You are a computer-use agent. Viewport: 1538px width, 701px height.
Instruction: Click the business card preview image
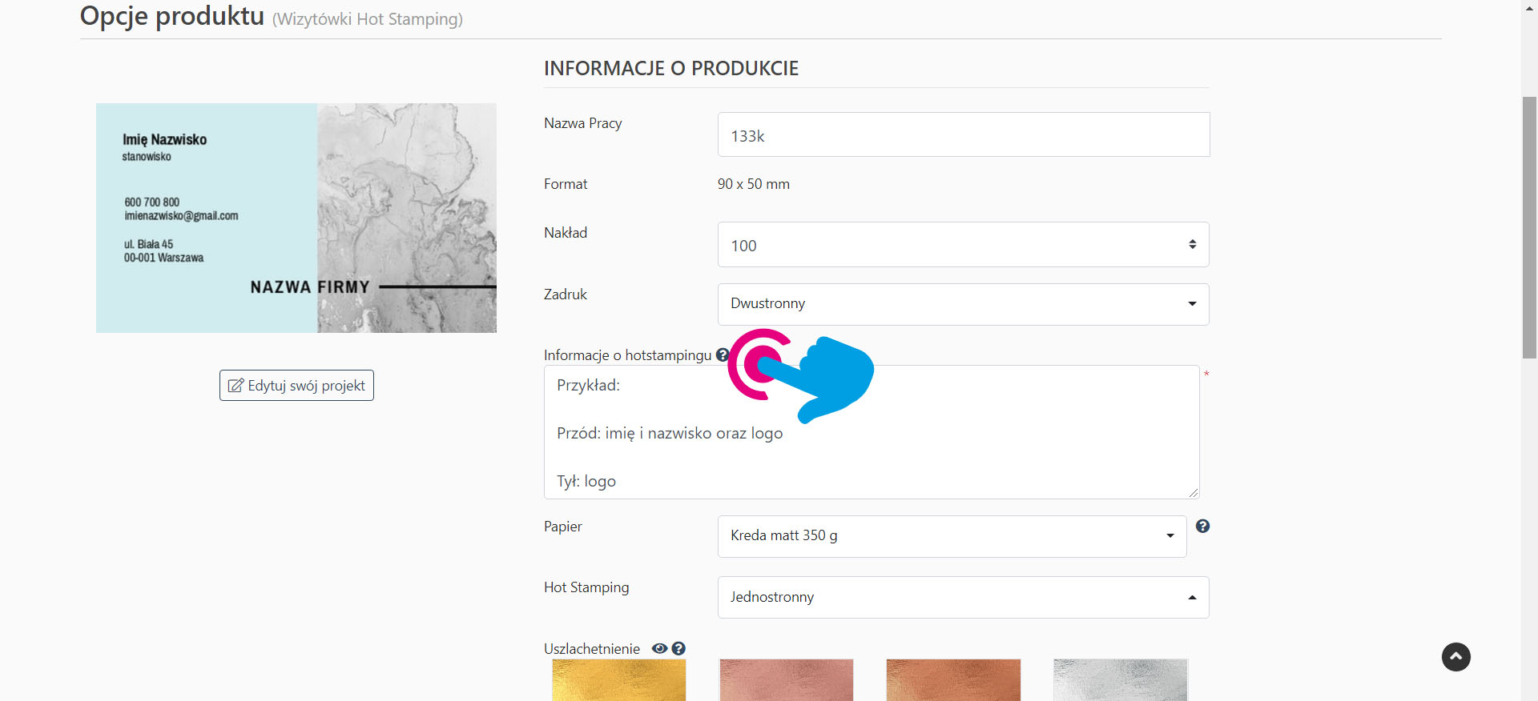[x=296, y=218]
